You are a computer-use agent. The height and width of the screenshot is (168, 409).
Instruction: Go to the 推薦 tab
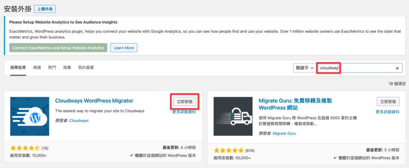pos(67,68)
